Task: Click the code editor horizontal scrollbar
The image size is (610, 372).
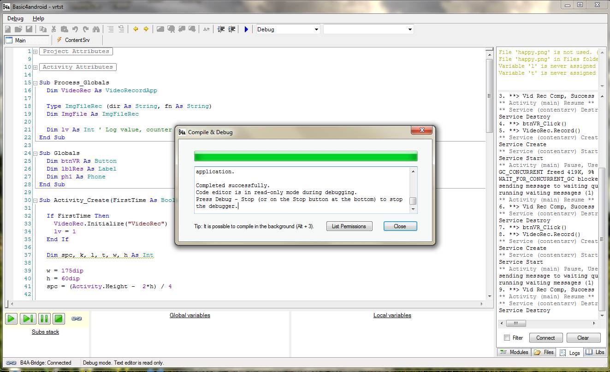Action: point(246,304)
